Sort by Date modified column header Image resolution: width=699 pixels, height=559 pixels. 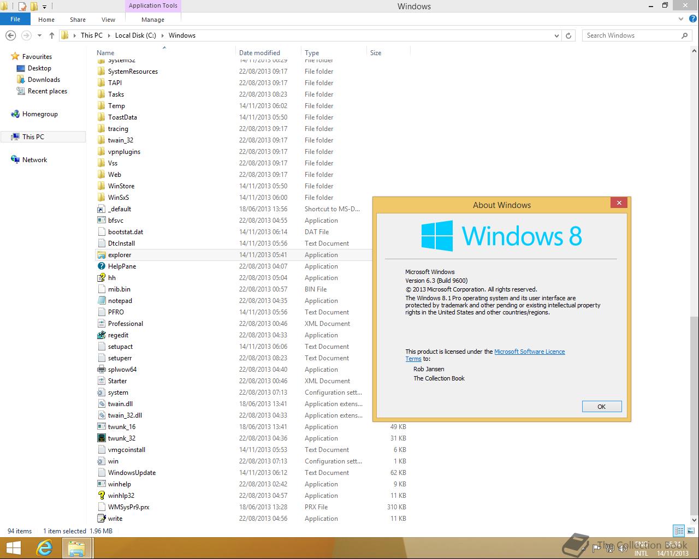point(268,53)
